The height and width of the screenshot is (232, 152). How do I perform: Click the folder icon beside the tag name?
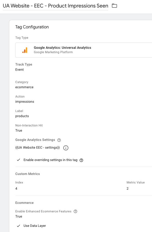click(114, 6)
